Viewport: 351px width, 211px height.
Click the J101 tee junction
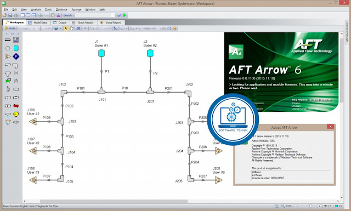[x=101, y=91]
